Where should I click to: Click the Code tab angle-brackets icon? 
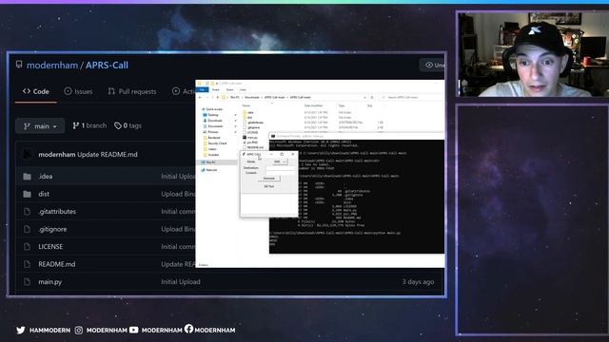pos(27,91)
